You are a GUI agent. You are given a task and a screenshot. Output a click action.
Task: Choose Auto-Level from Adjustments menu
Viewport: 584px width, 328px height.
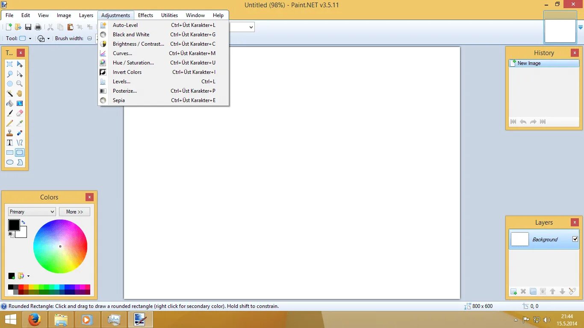[163, 25]
